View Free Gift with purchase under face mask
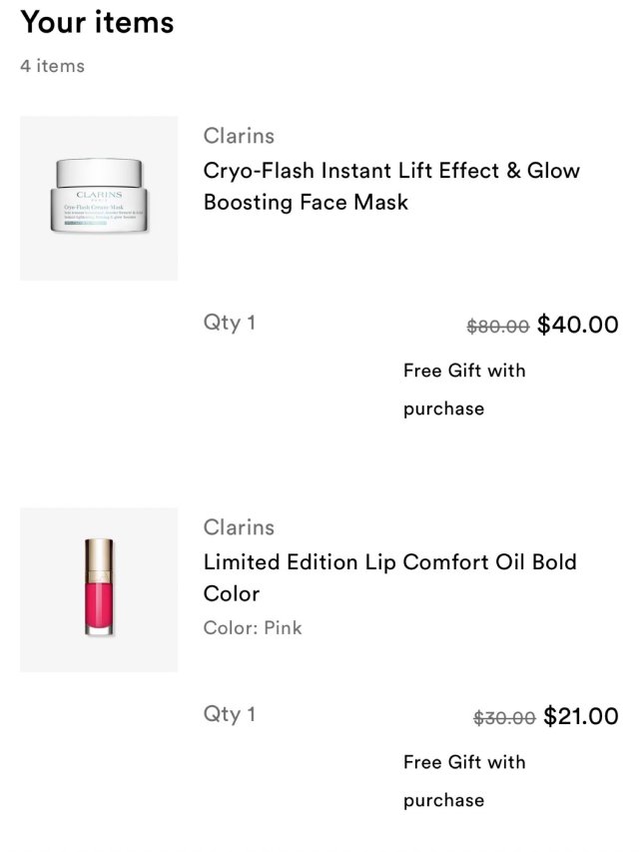Screen dimensions: 639x852 click(x=464, y=389)
